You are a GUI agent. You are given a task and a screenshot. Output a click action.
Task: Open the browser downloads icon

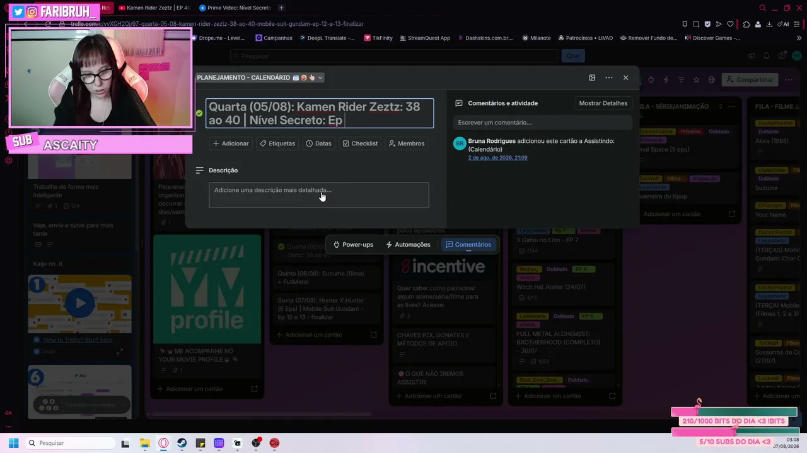770,24
